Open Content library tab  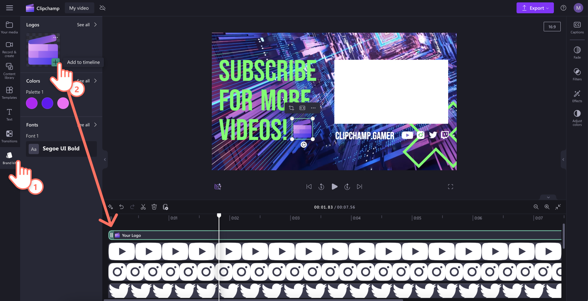point(10,71)
